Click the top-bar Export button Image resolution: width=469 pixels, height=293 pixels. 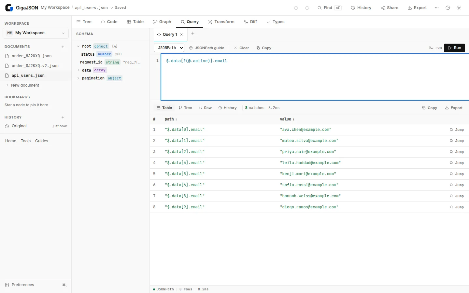417,8
